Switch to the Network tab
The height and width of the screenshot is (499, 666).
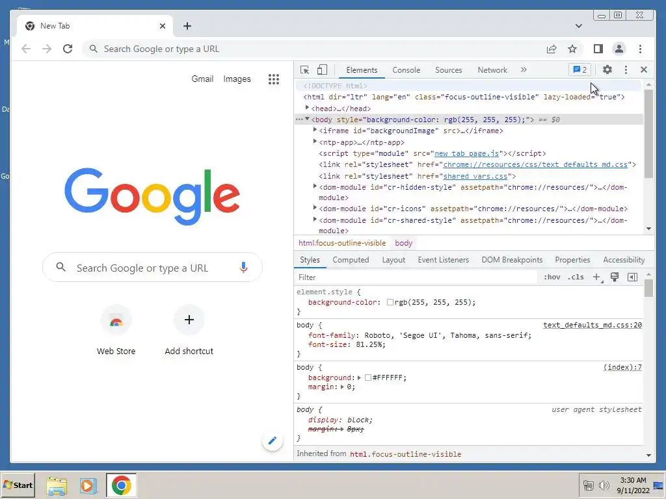click(x=492, y=70)
